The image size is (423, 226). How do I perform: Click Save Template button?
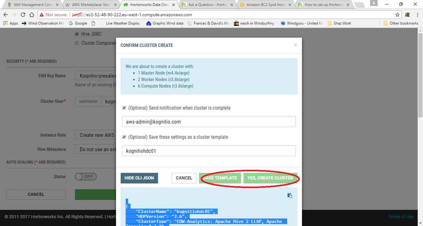click(x=220, y=178)
